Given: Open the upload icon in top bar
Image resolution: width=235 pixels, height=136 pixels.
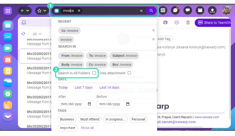Looking at the screenshot, I should click(213, 11).
